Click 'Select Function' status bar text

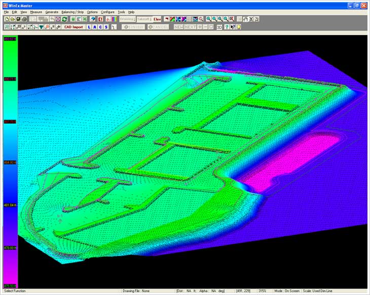click(15, 291)
